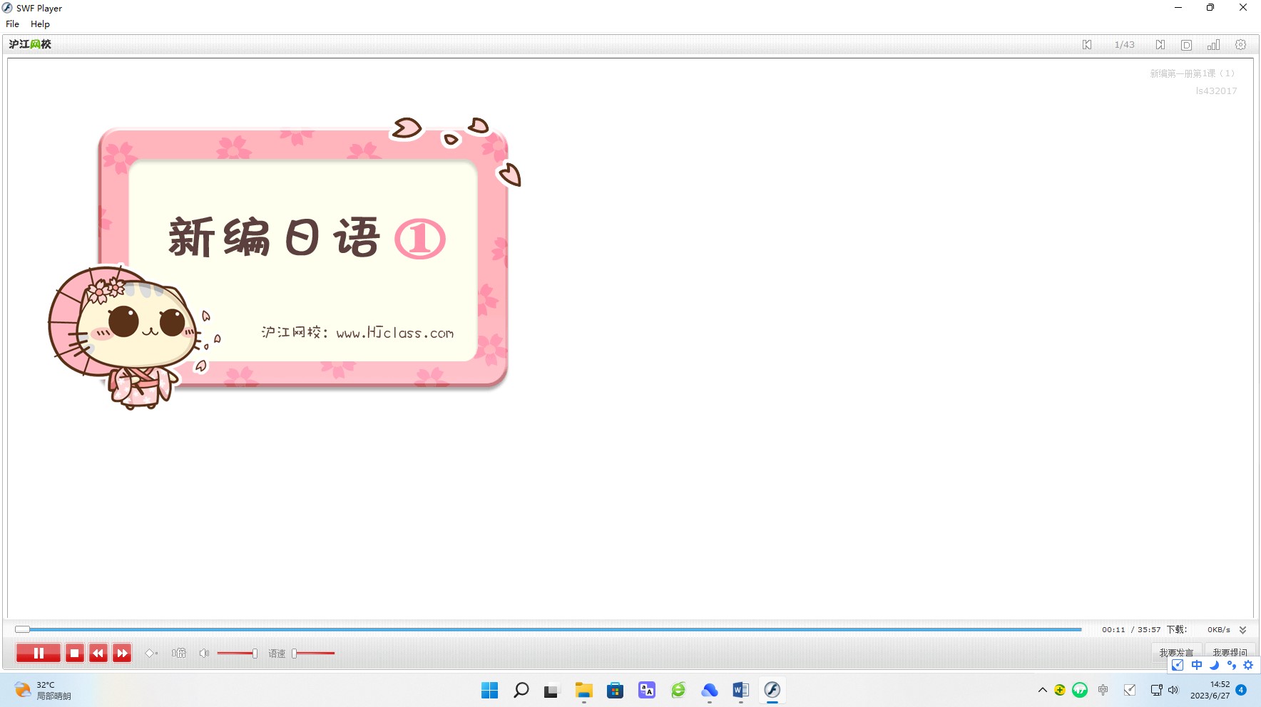The width and height of the screenshot is (1261, 707).
Task: Click the red fast-forward button
Action: click(x=122, y=653)
